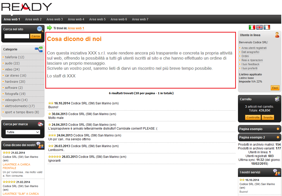The height and width of the screenshot is (196, 282).
Task: Click the aspirapolvere review text
Action: [x=103, y=129]
